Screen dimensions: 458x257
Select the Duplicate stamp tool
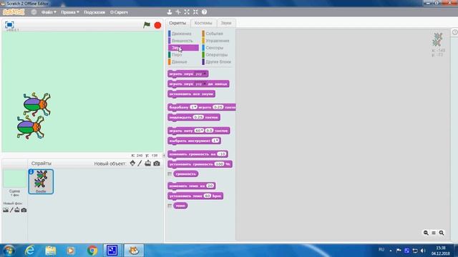(170, 12)
